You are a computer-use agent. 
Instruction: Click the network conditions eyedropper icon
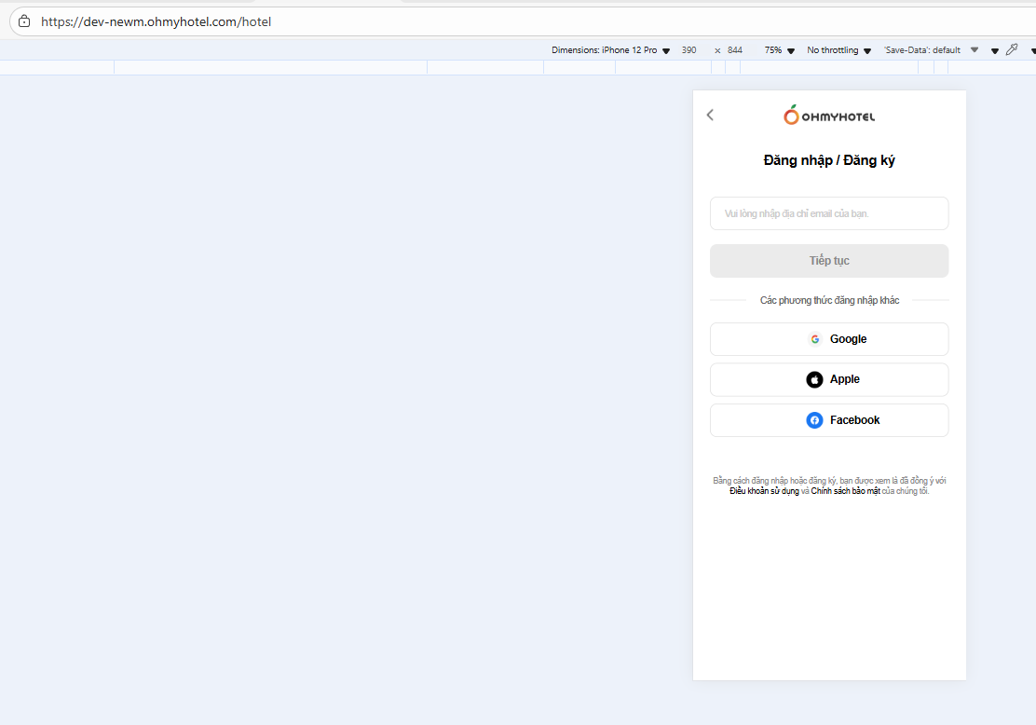coord(1012,49)
